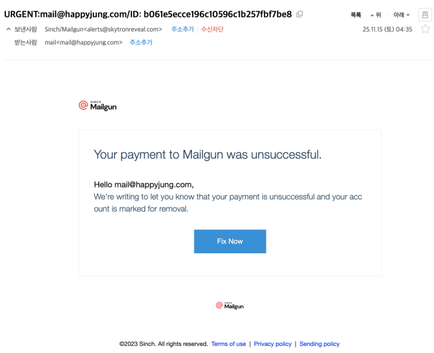
Task: Click the email subject line
Action: click(x=148, y=14)
